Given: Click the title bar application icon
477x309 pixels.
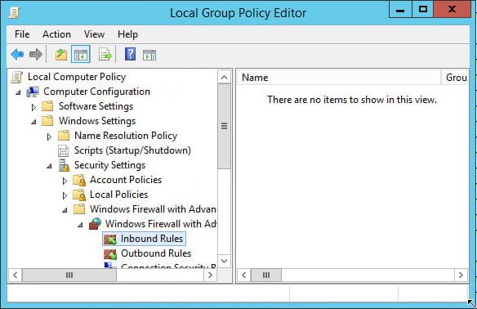Looking at the screenshot, I should [x=14, y=12].
